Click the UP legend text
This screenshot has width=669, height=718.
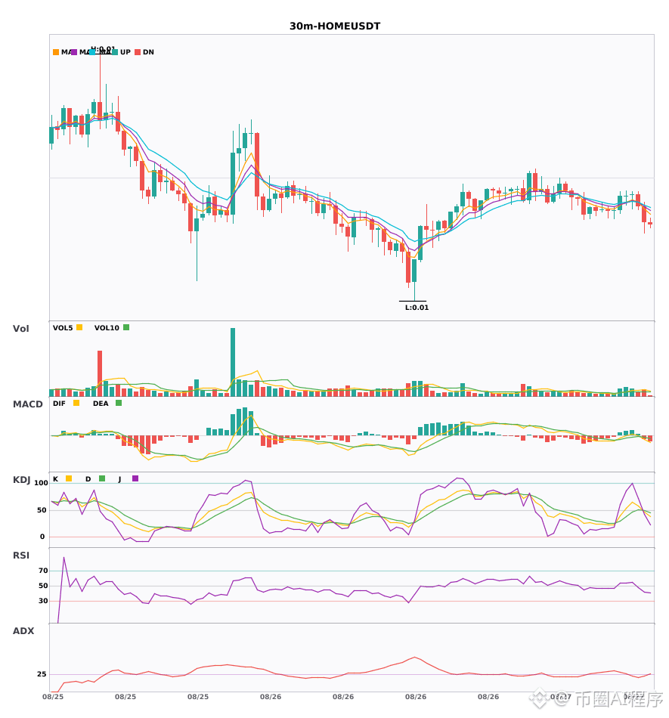(x=125, y=52)
